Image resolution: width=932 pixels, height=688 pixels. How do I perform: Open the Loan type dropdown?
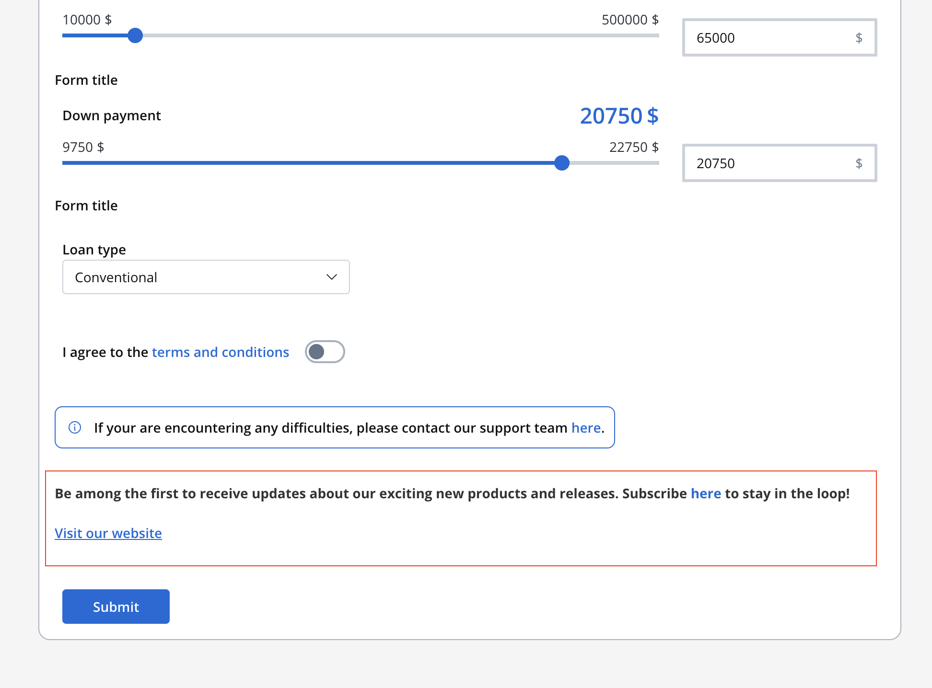[x=206, y=277]
